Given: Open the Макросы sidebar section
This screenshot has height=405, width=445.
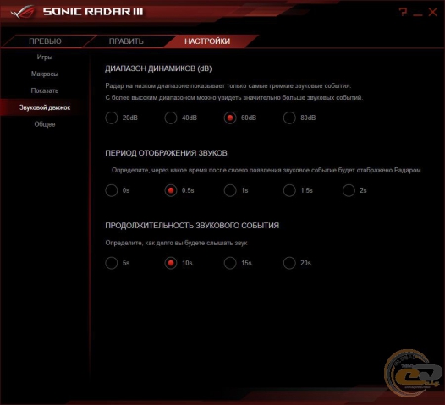Looking at the screenshot, I should tap(45, 74).
